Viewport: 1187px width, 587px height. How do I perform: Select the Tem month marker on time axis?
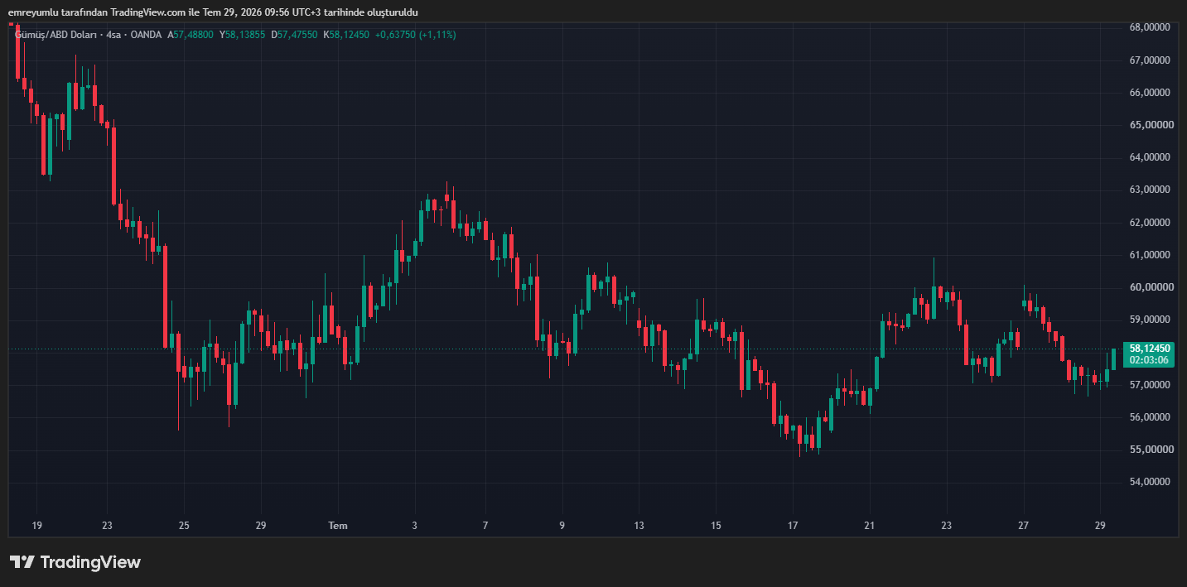(x=338, y=526)
